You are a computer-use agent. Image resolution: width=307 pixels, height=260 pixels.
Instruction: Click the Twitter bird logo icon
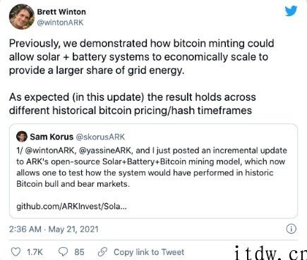coord(291,11)
